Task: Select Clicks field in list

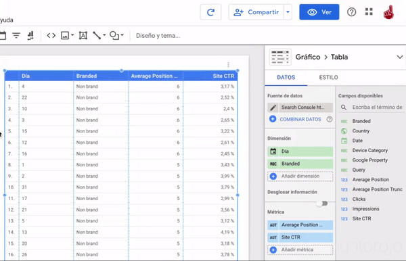Action: pos(359,199)
